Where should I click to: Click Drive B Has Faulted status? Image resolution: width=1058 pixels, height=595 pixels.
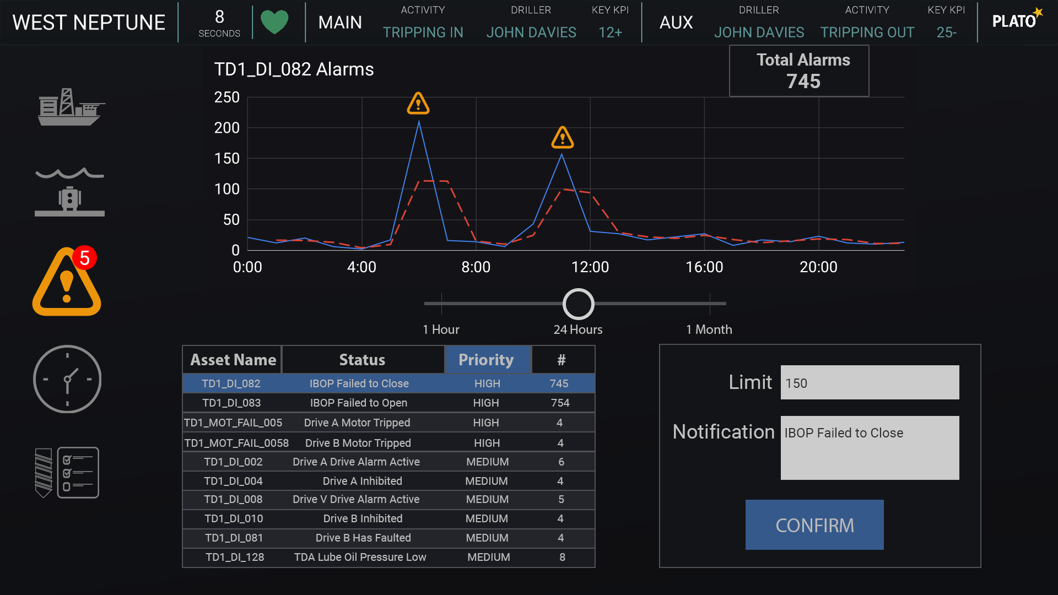pyautogui.click(x=363, y=538)
